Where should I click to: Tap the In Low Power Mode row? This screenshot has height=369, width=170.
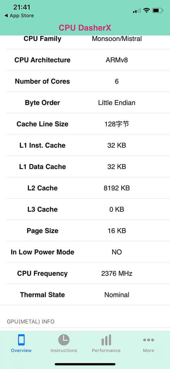tap(85, 252)
